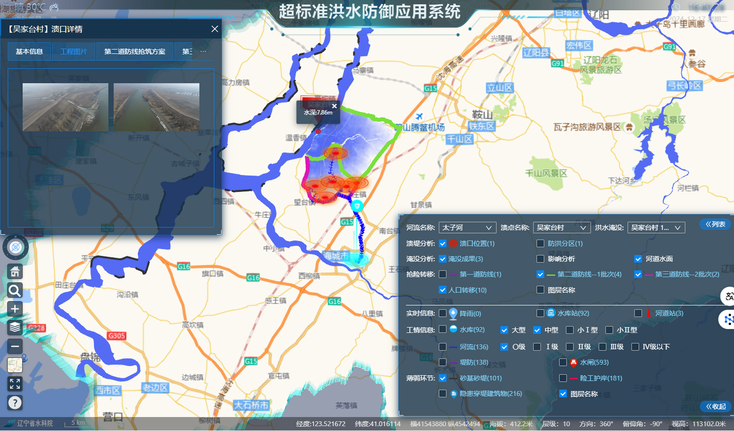Image resolution: width=734 pixels, height=431 pixels.
Task: Open the partially hidden fourth tab in 溃口详情
Action: click(x=183, y=51)
